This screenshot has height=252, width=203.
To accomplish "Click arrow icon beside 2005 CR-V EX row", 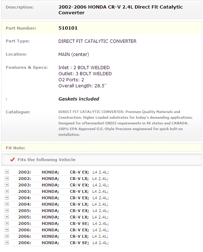I will point(7,210).
